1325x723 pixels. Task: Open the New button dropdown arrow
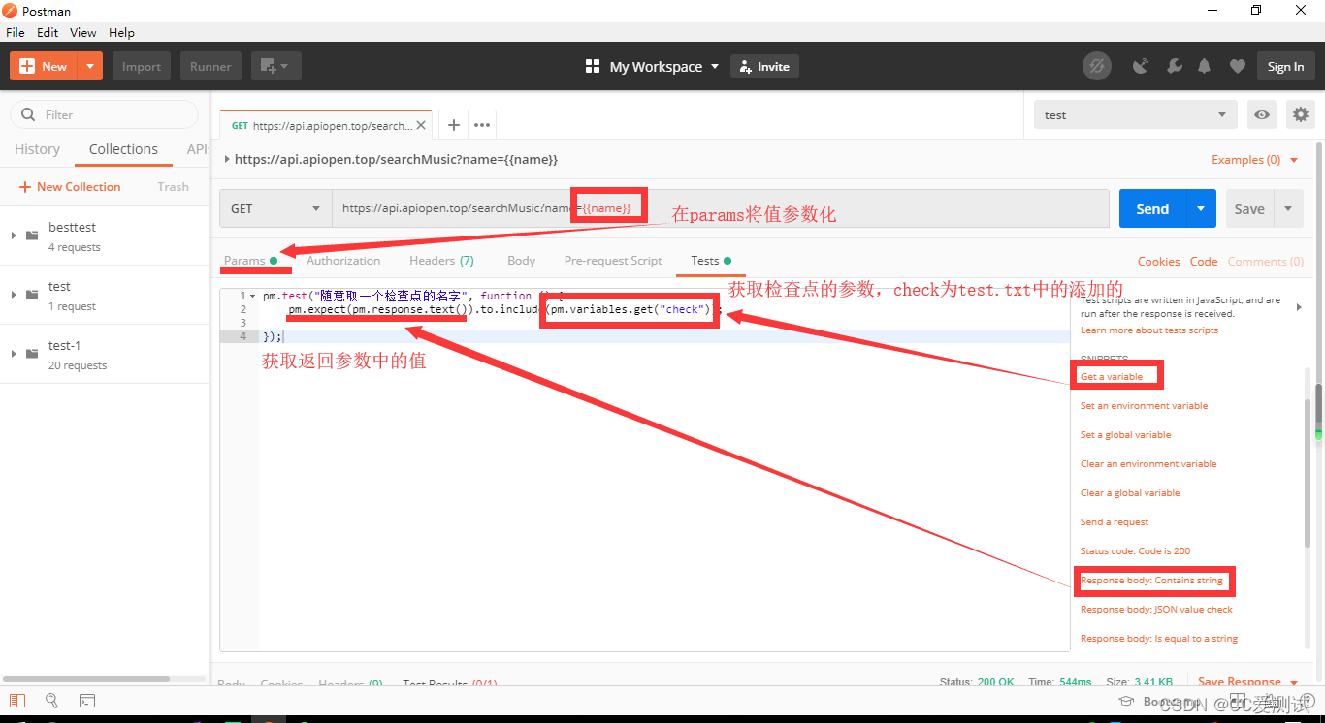pyautogui.click(x=89, y=67)
